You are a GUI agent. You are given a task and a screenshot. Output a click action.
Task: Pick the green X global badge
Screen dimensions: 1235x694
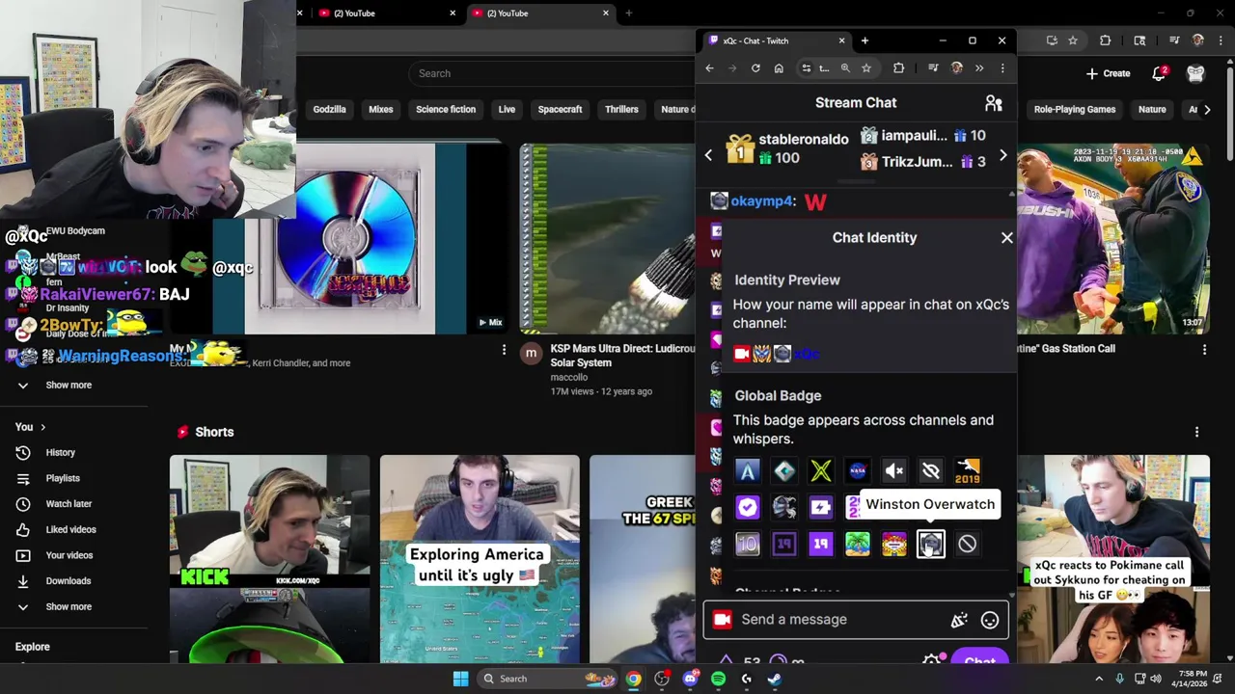[x=821, y=470]
